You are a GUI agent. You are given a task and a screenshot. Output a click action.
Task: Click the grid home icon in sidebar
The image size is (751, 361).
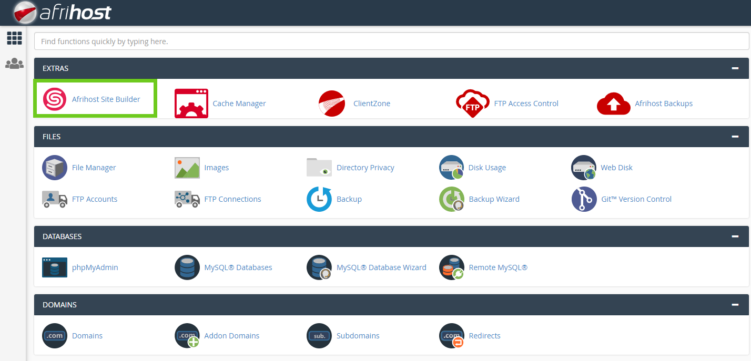pos(14,38)
